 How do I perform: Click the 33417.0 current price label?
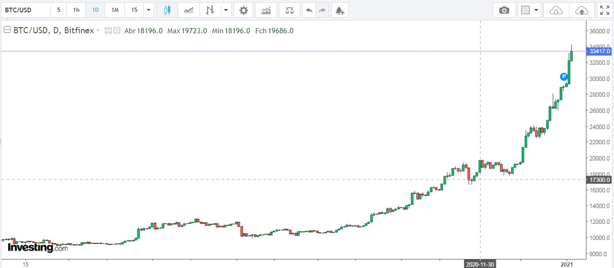[x=599, y=51]
